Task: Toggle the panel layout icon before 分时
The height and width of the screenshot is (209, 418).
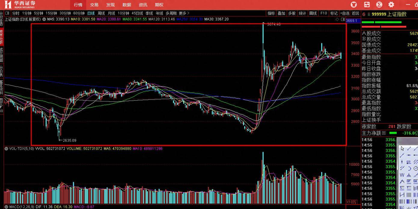Action: coord(7,13)
